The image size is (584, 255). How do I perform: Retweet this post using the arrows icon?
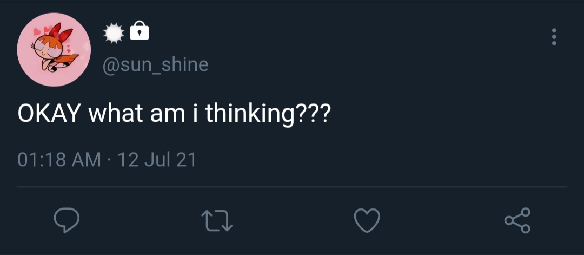click(217, 220)
